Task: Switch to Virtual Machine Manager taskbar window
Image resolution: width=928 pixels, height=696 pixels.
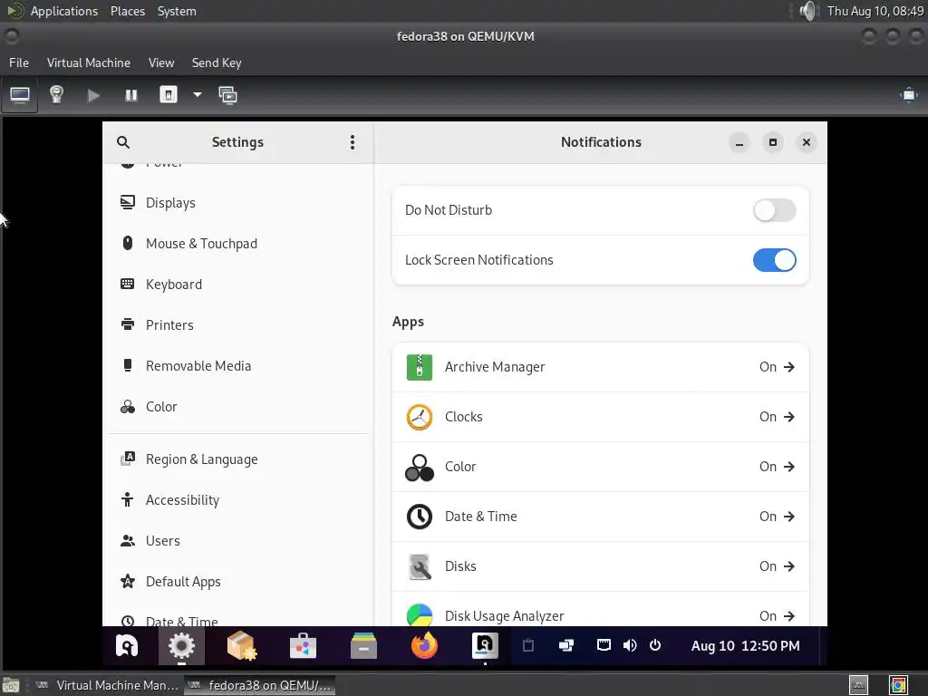Action: pyautogui.click(x=107, y=685)
